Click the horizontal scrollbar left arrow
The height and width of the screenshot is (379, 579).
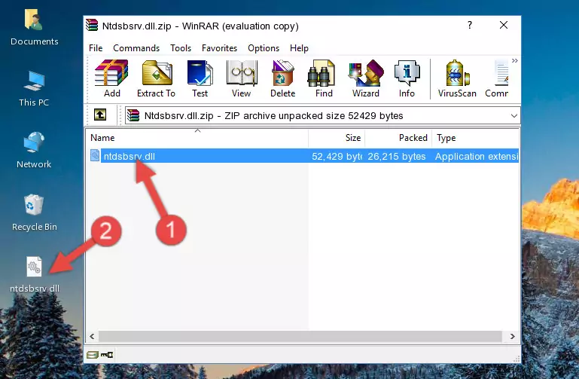(x=93, y=337)
